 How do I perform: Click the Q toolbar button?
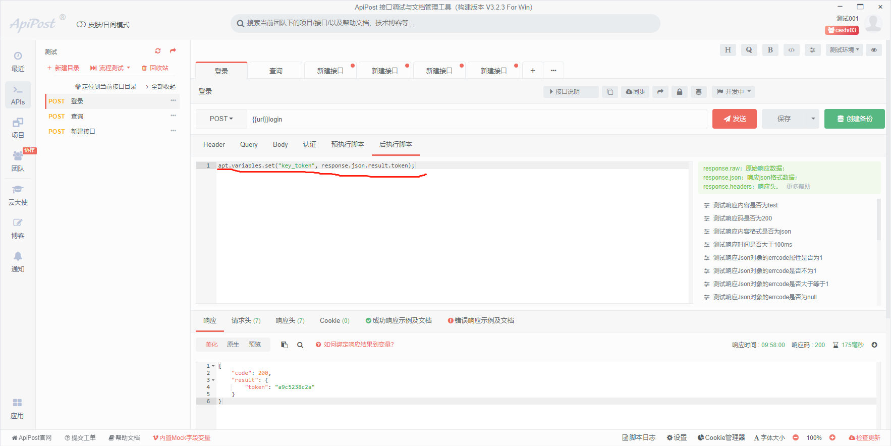[749, 50]
